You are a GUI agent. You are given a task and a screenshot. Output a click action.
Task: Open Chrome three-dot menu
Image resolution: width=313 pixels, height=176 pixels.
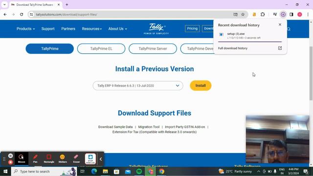click(x=308, y=14)
